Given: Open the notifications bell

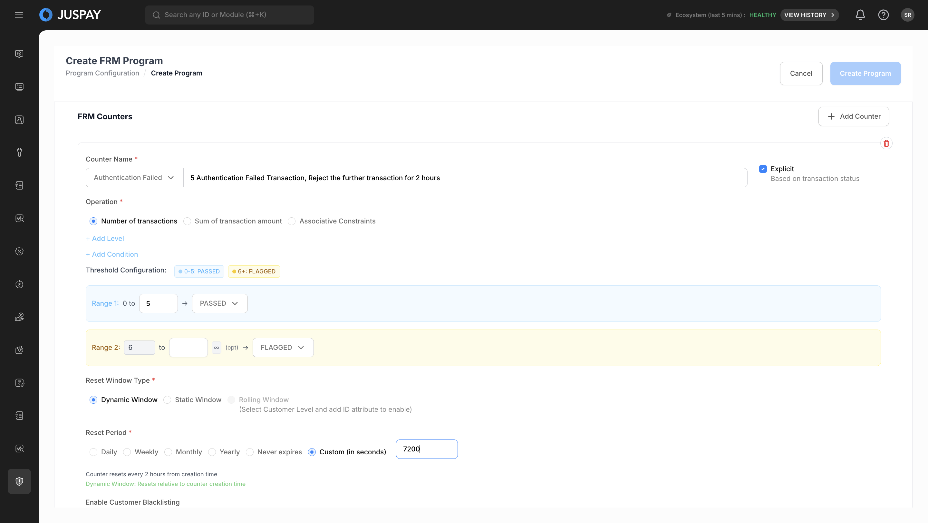Looking at the screenshot, I should pos(860,15).
